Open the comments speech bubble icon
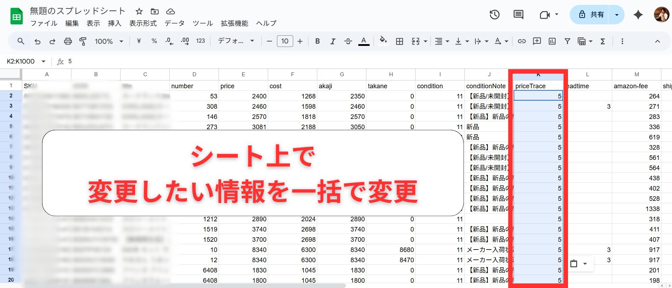This screenshot has height=288, width=672. coord(518,14)
